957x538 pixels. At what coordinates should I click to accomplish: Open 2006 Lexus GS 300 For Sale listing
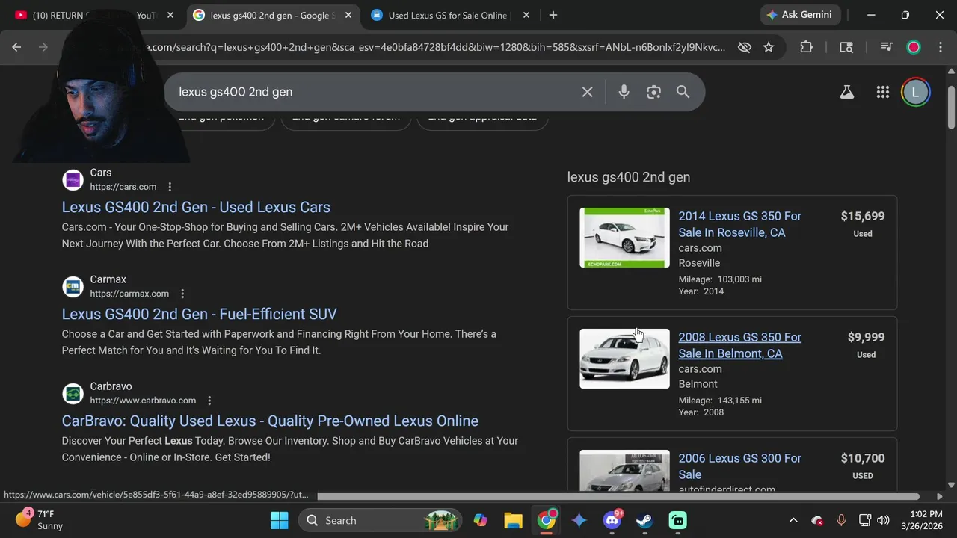(739, 466)
